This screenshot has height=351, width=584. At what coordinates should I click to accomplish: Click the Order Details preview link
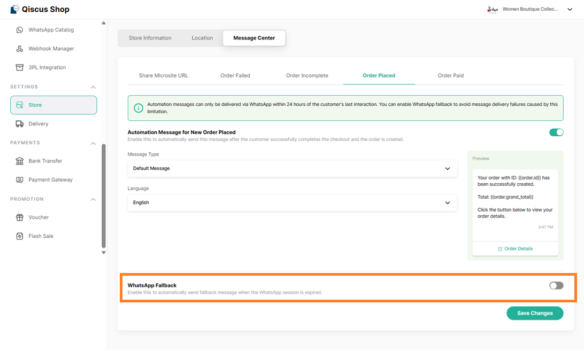(515, 248)
